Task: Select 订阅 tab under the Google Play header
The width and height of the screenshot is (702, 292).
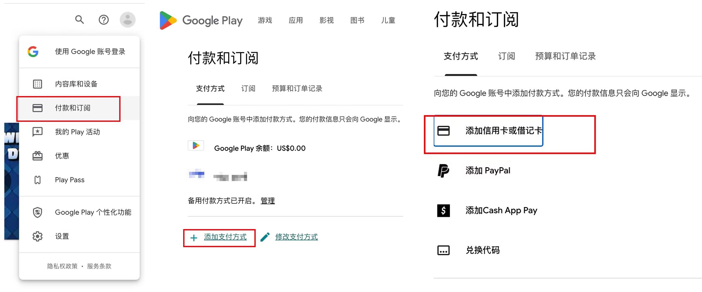Action: [248, 89]
